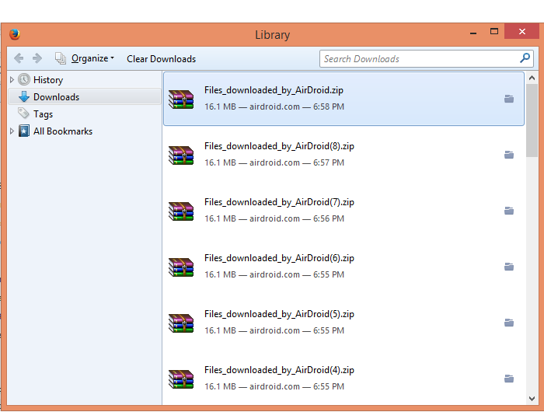Open containing folder for Files_downloaded_by_AirDroid(6).zip
Screen dimensions: 544x412
(x=509, y=267)
